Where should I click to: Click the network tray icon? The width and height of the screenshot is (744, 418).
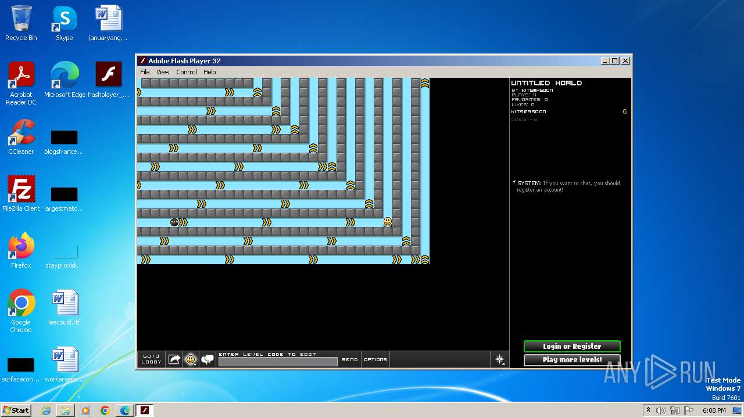[x=675, y=410]
